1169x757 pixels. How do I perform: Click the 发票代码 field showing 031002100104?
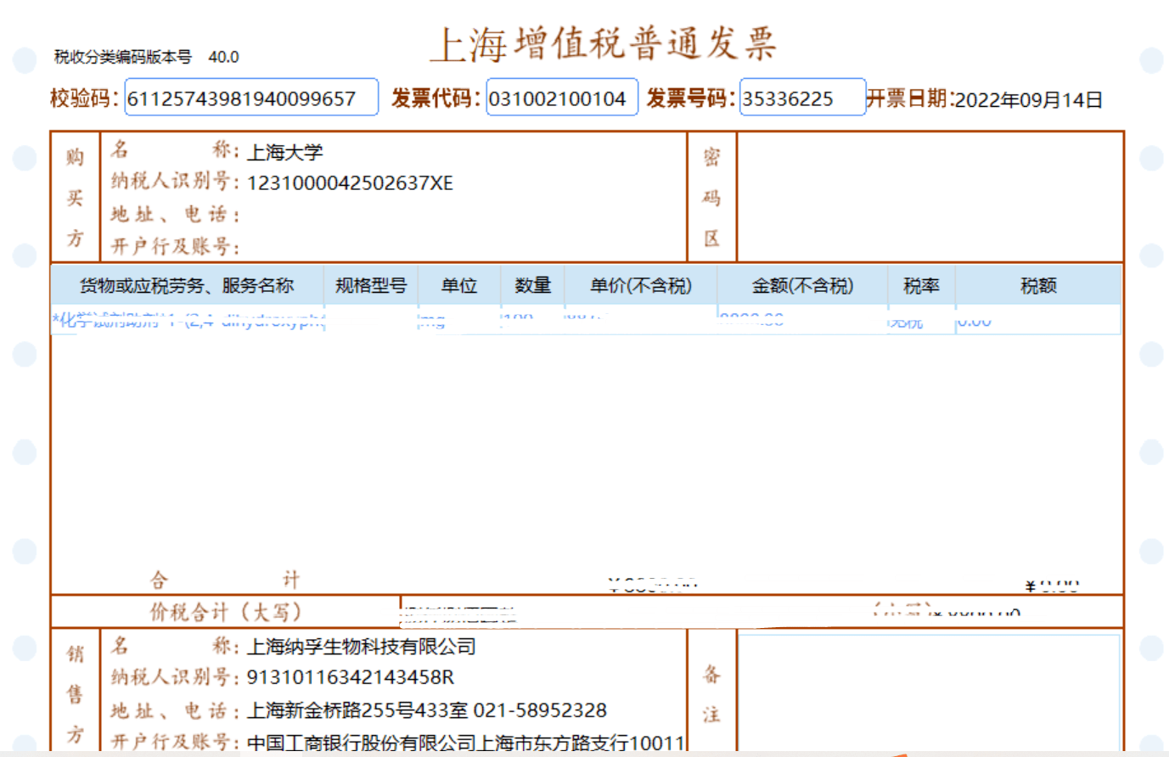[561, 98]
